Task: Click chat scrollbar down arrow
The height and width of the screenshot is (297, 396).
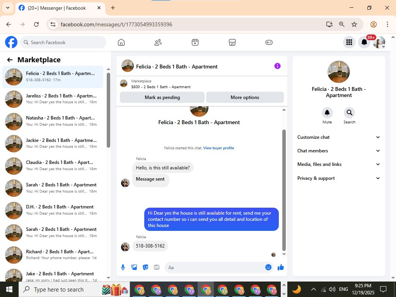Action: click(284, 254)
